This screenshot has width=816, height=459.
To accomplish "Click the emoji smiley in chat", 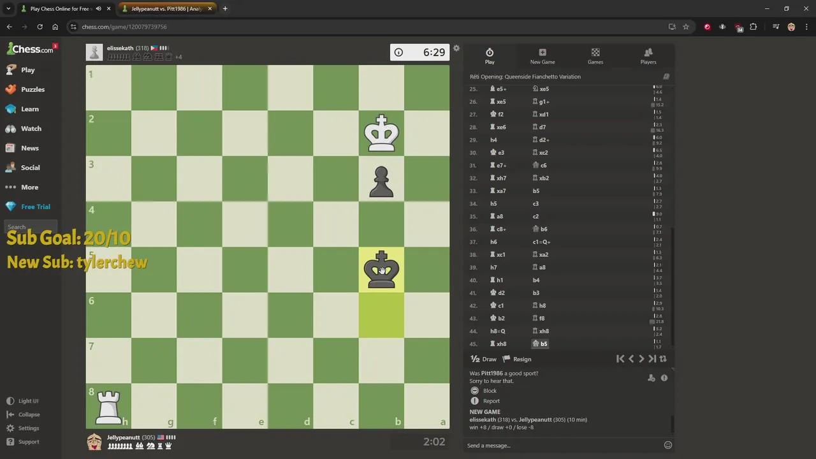I will (667, 445).
